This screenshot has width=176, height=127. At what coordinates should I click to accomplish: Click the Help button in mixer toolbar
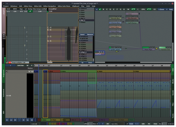click(171, 9)
